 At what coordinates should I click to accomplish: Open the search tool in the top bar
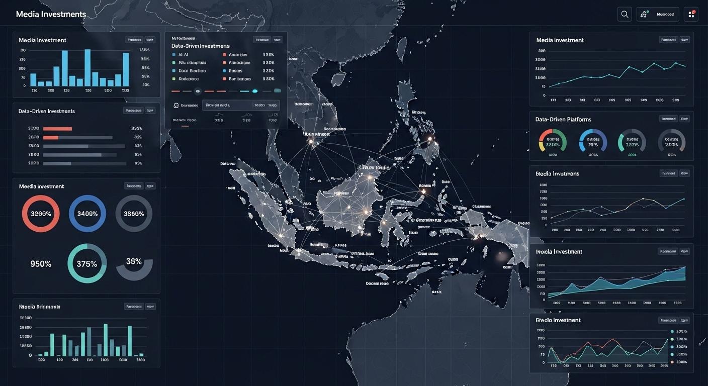[625, 14]
